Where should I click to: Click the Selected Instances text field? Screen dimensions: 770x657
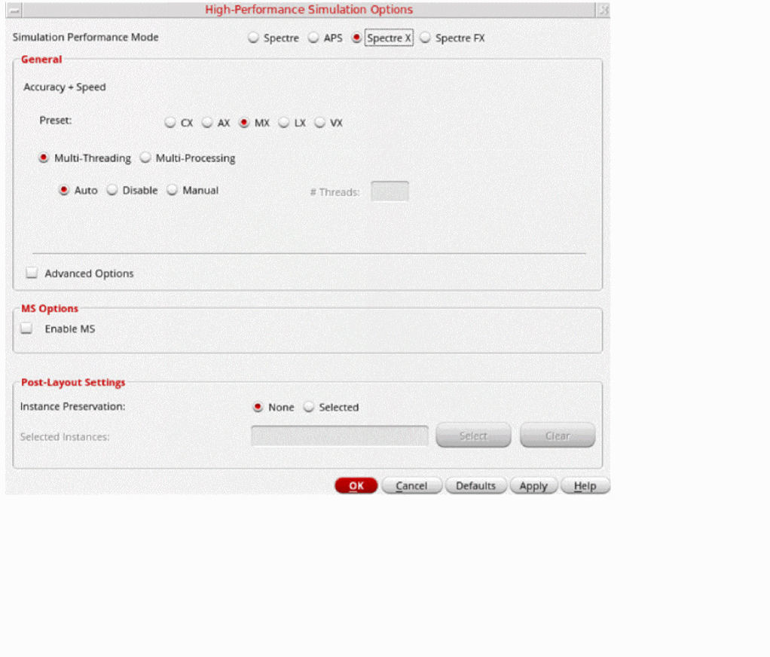pos(339,435)
